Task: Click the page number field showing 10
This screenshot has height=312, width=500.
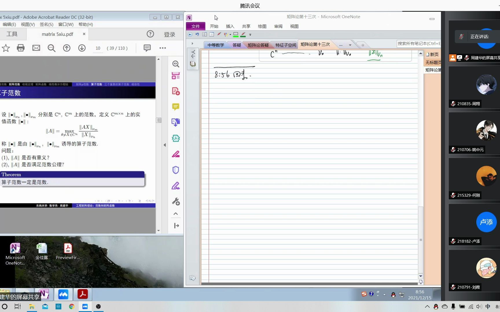Action: pyautogui.click(x=98, y=48)
